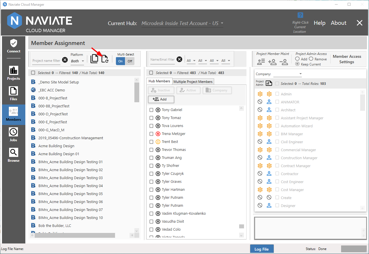
Task: Tick the checkbox for Tyler Hartman
Action: pos(151,190)
